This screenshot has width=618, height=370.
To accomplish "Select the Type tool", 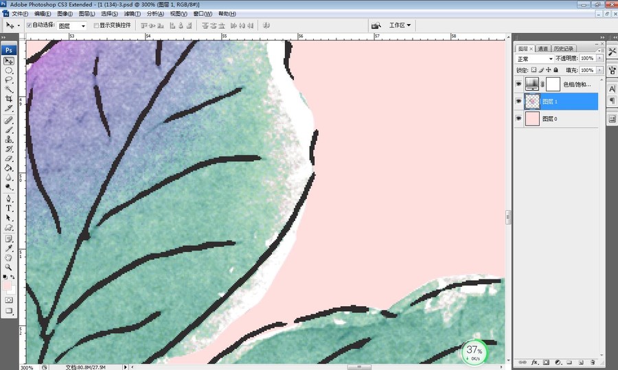I will pos(9,208).
